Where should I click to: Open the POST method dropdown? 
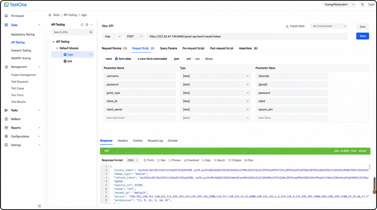[x=134, y=36]
